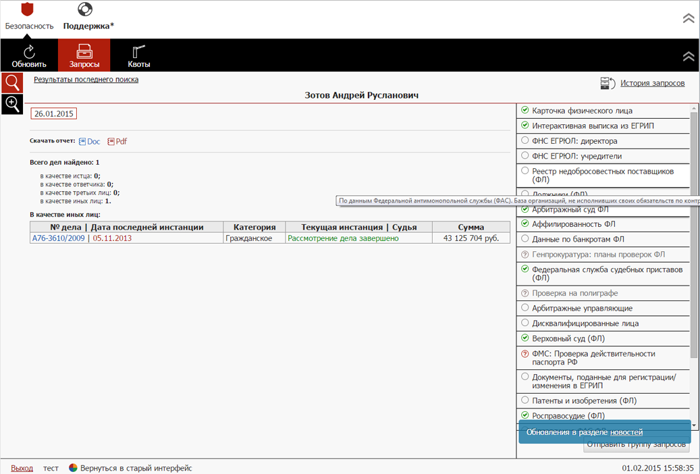Image resolution: width=700 pixels, height=474 pixels.
Task: Select ФНС ЕГРЮЛ: учредители radio option
Action: point(525,155)
